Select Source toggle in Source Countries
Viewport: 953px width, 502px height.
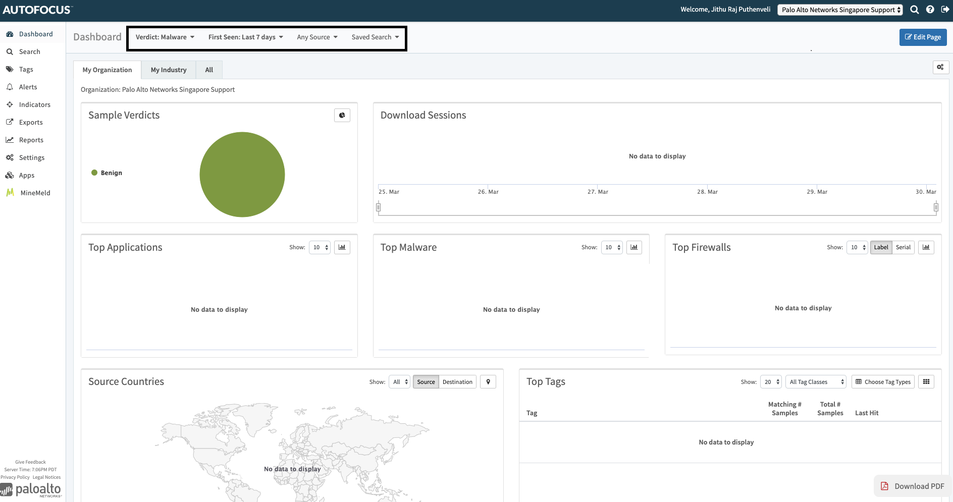[x=426, y=382]
